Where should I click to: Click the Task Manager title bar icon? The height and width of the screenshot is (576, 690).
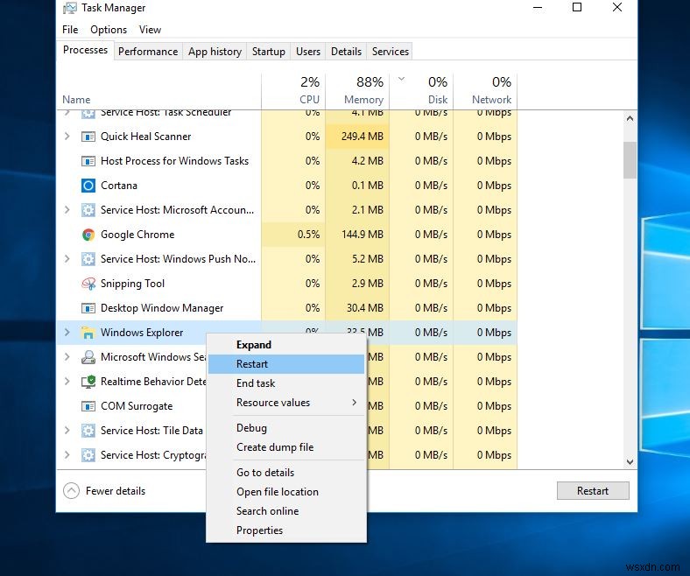click(x=69, y=8)
